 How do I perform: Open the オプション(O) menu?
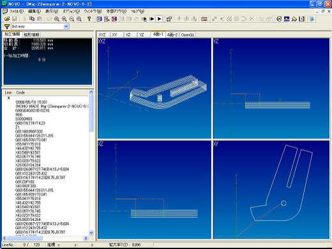[71, 11]
